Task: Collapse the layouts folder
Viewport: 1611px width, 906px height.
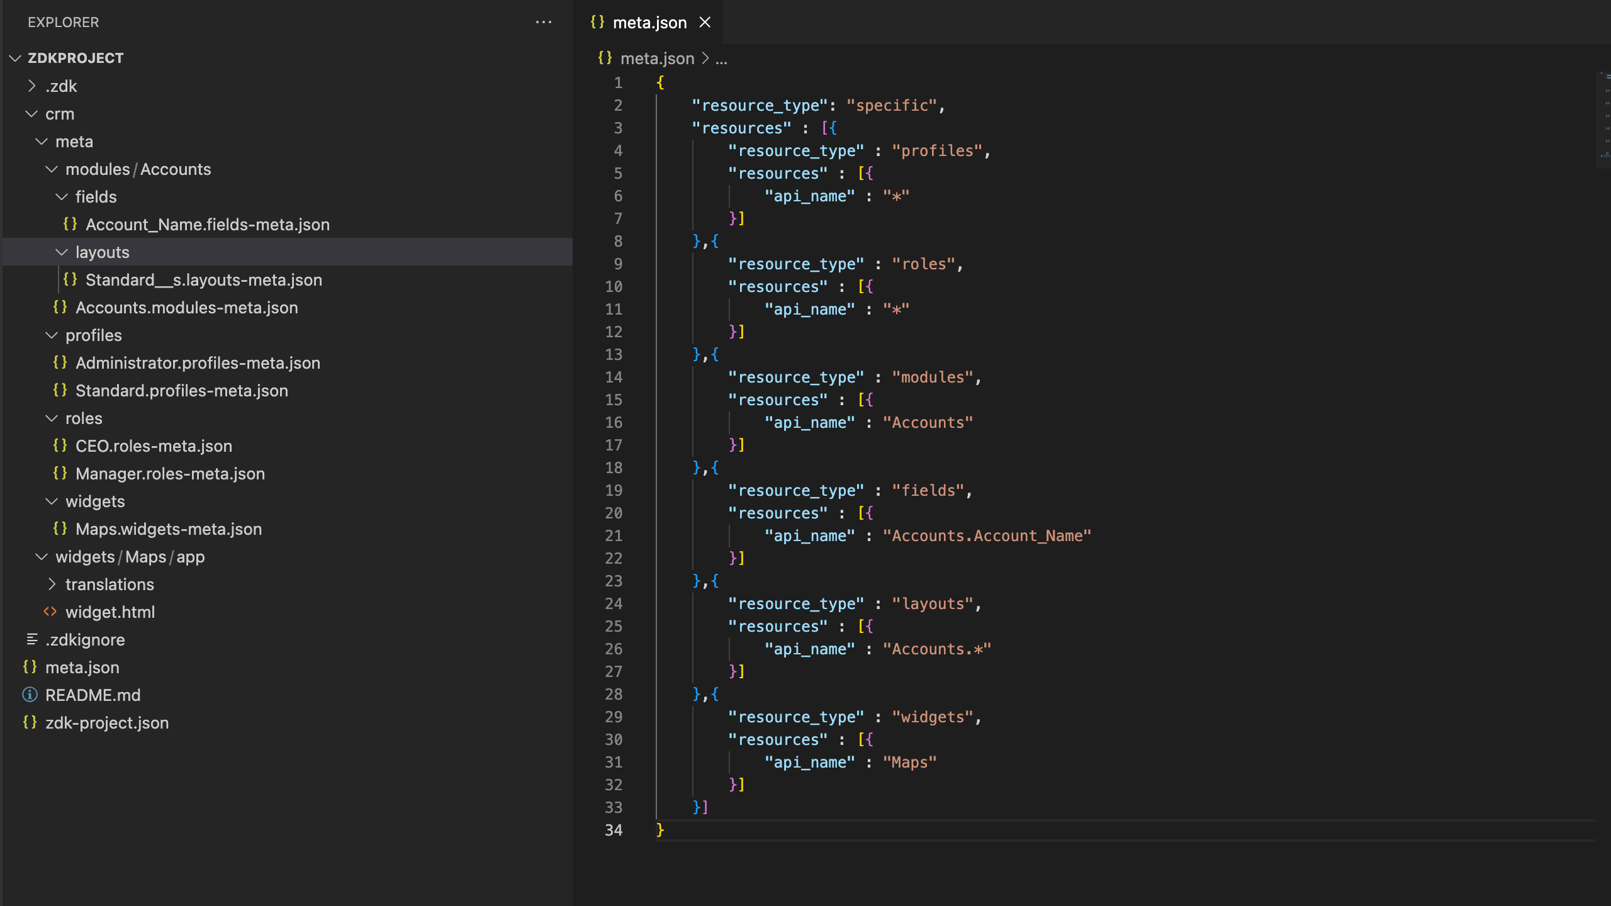Action: coord(62,252)
